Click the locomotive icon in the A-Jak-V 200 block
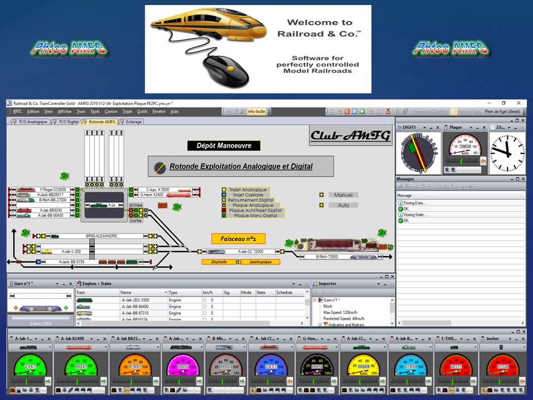The width and height of the screenshot is (533, 400). [47, 252]
